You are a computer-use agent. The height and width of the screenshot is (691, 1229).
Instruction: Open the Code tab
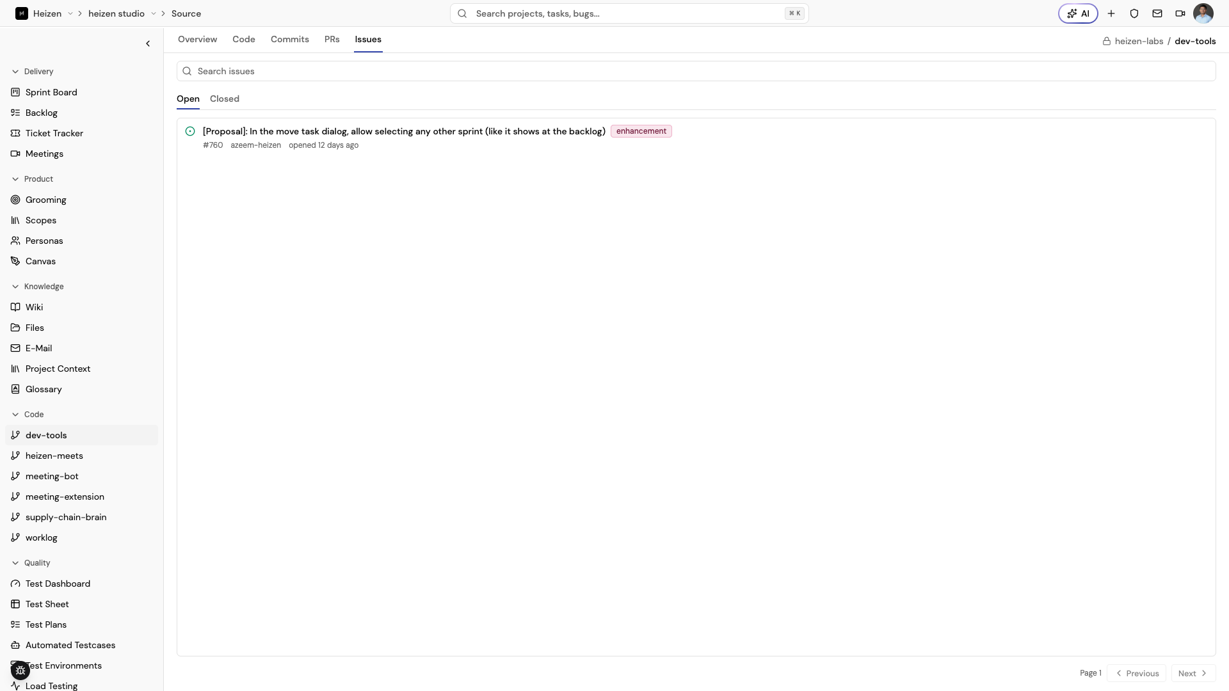(244, 39)
